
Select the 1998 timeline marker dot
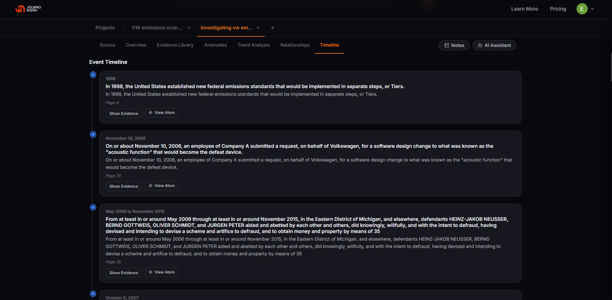(93, 75)
